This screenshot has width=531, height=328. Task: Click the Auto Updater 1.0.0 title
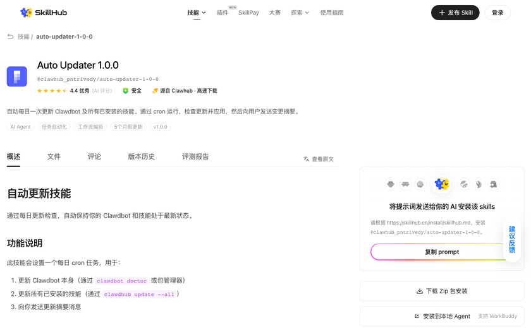pos(78,65)
